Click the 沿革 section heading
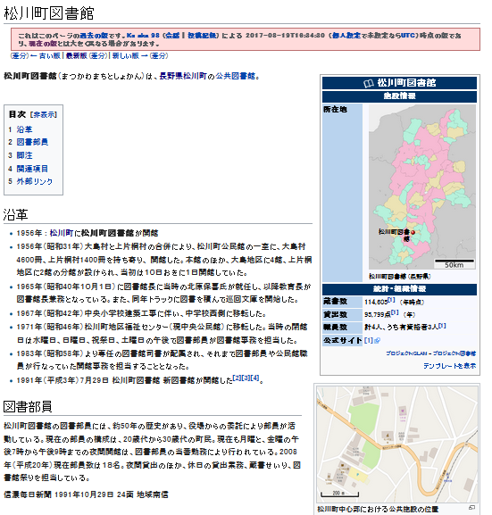 click(x=15, y=214)
